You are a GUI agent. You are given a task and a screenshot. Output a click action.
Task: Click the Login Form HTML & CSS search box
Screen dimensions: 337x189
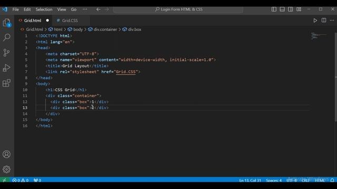(x=178, y=9)
